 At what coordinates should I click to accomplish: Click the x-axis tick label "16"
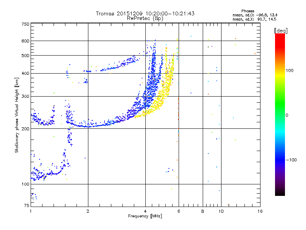click(x=260, y=211)
